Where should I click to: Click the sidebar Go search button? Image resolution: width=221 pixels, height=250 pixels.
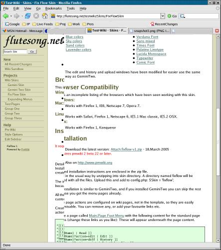click(32, 51)
